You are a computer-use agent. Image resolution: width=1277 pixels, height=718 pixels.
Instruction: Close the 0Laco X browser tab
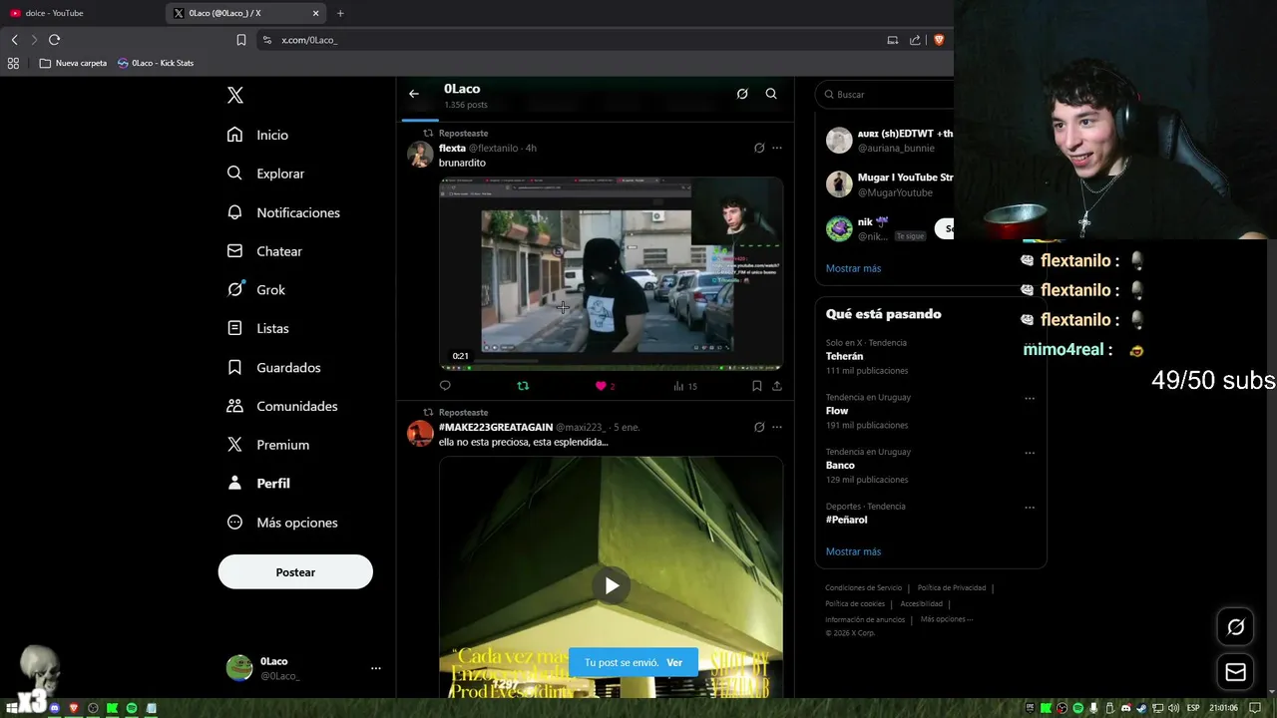coord(316,13)
